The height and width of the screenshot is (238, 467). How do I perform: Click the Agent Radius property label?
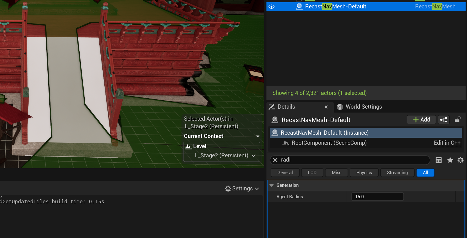(x=290, y=197)
